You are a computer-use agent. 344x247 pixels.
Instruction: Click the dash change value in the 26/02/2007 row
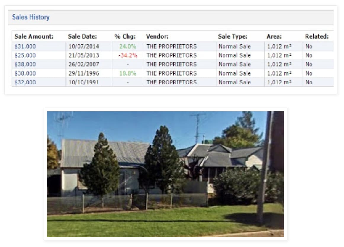(128, 65)
